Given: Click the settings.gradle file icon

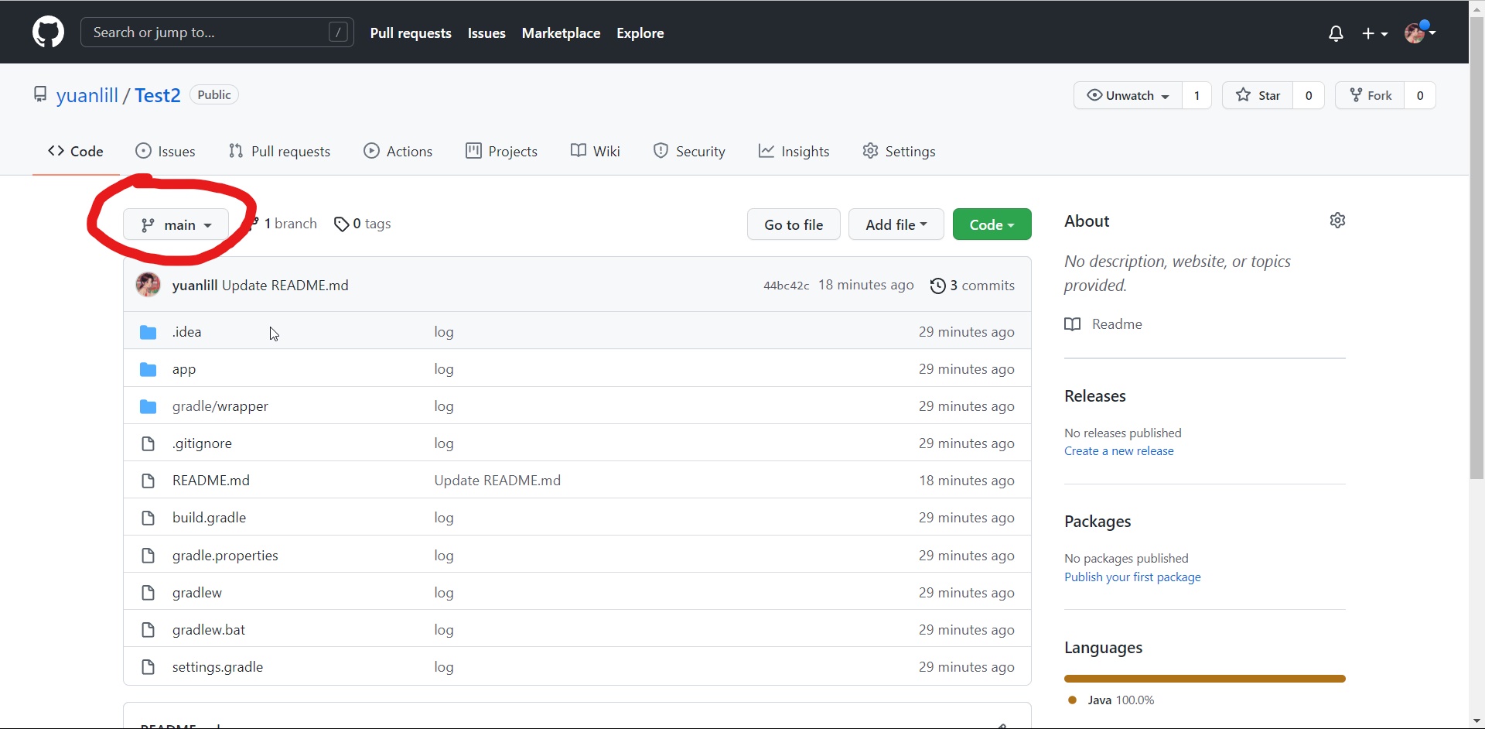Looking at the screenshot, I should click(x=148, y=667).
